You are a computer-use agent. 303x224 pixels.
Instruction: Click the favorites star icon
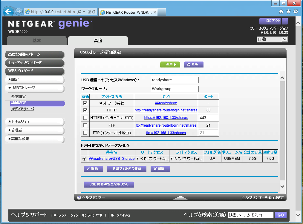[288, 12]
